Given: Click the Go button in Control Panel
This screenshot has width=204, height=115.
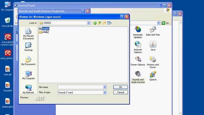Looking at the screenshot, I should pos(165,23).
